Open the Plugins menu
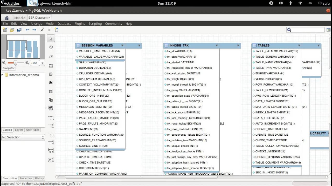Viewport: 332px width, 186px height. pyautogui.click(x=80, y=24)
